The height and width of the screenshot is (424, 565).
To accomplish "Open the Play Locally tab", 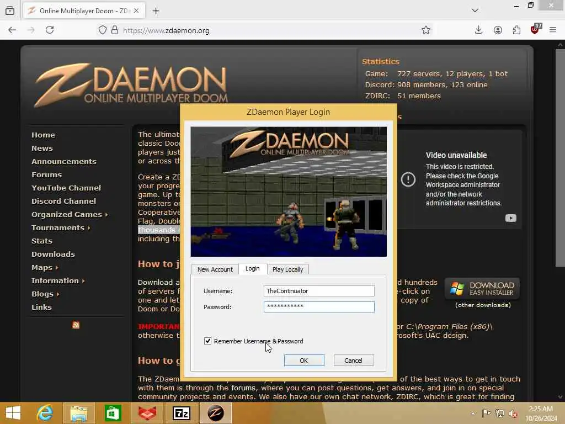I will 287,269.
